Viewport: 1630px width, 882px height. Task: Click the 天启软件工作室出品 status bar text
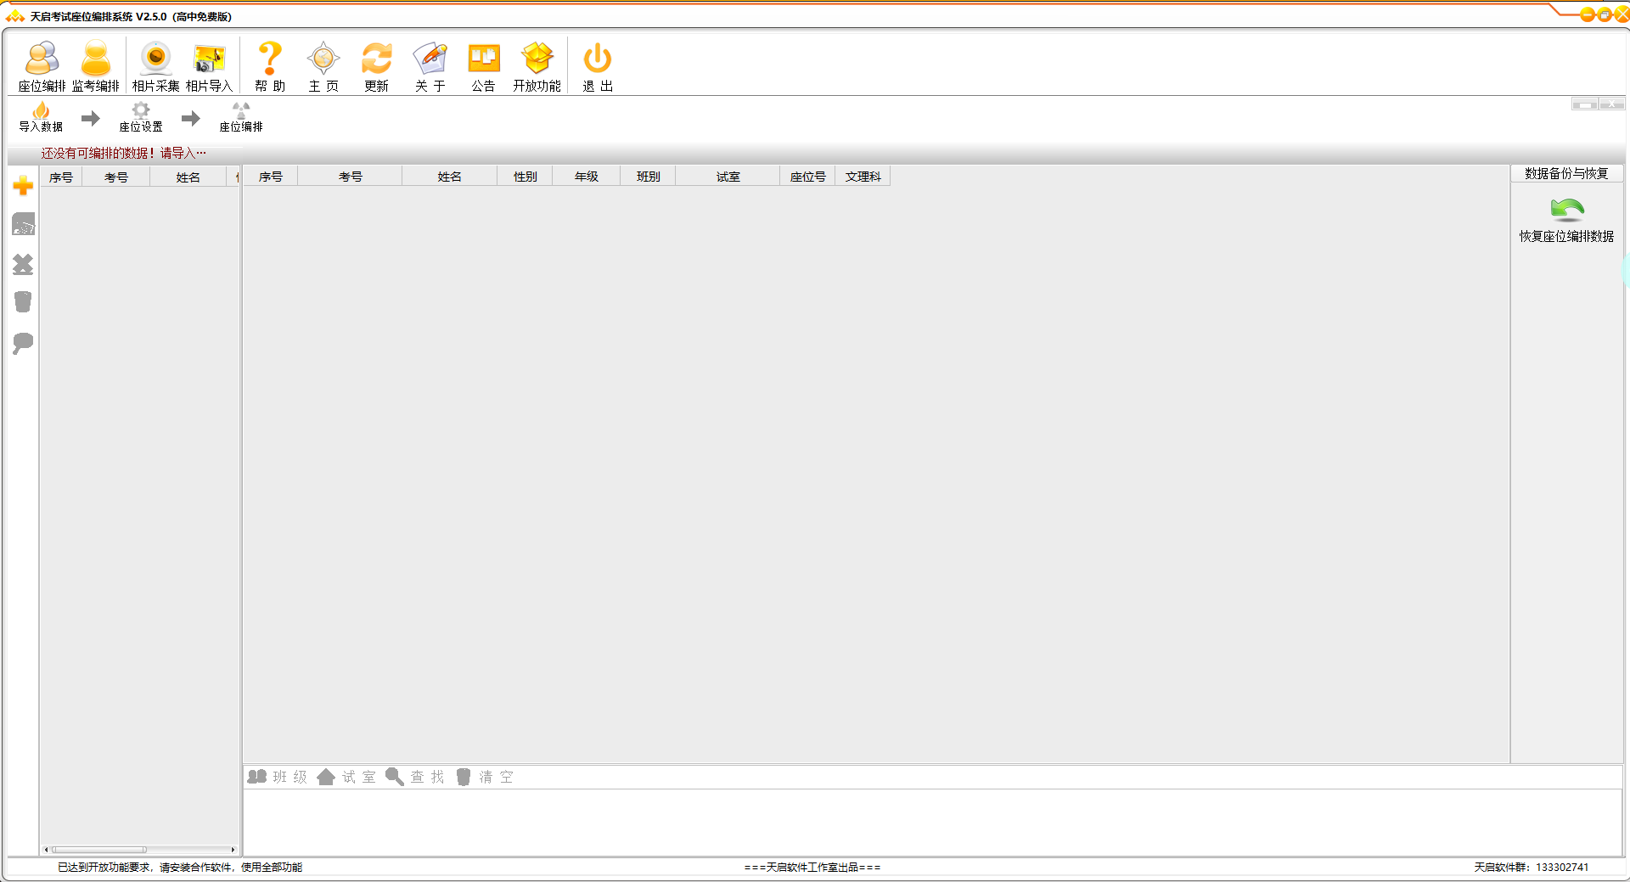point(812,867)
